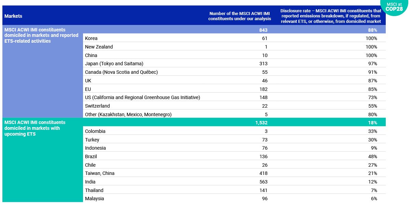The image size is (410, 205).
Task: Click the Malaysia row label
Action: tap(94, 199)
